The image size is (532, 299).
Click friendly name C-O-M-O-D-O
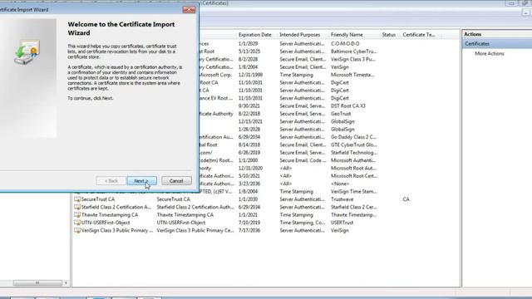(345, 44)
